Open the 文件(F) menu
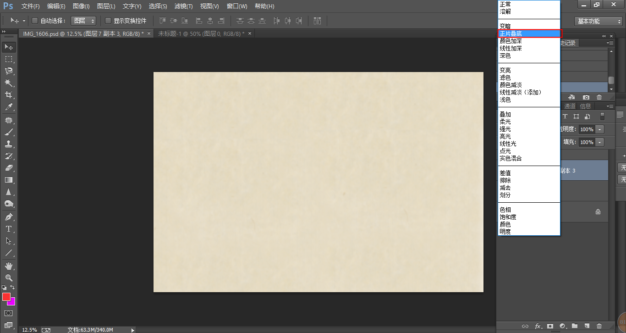This screenshot has width=626, height=333. point(30,6)
